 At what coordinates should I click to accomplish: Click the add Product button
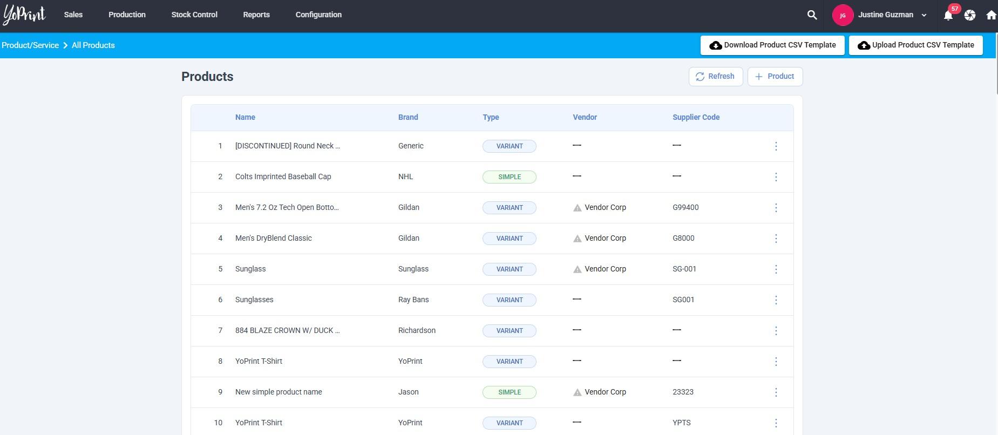click(x=775, y=77)
